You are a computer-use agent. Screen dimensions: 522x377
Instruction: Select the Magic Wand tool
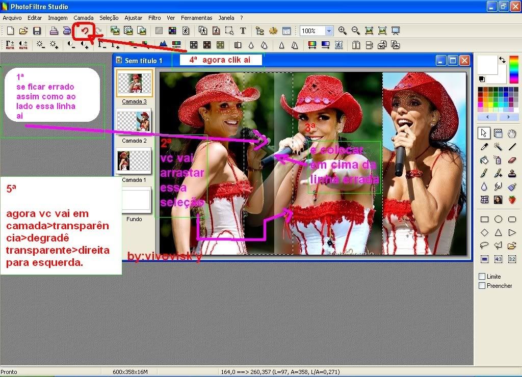click(x=498, y=147)
